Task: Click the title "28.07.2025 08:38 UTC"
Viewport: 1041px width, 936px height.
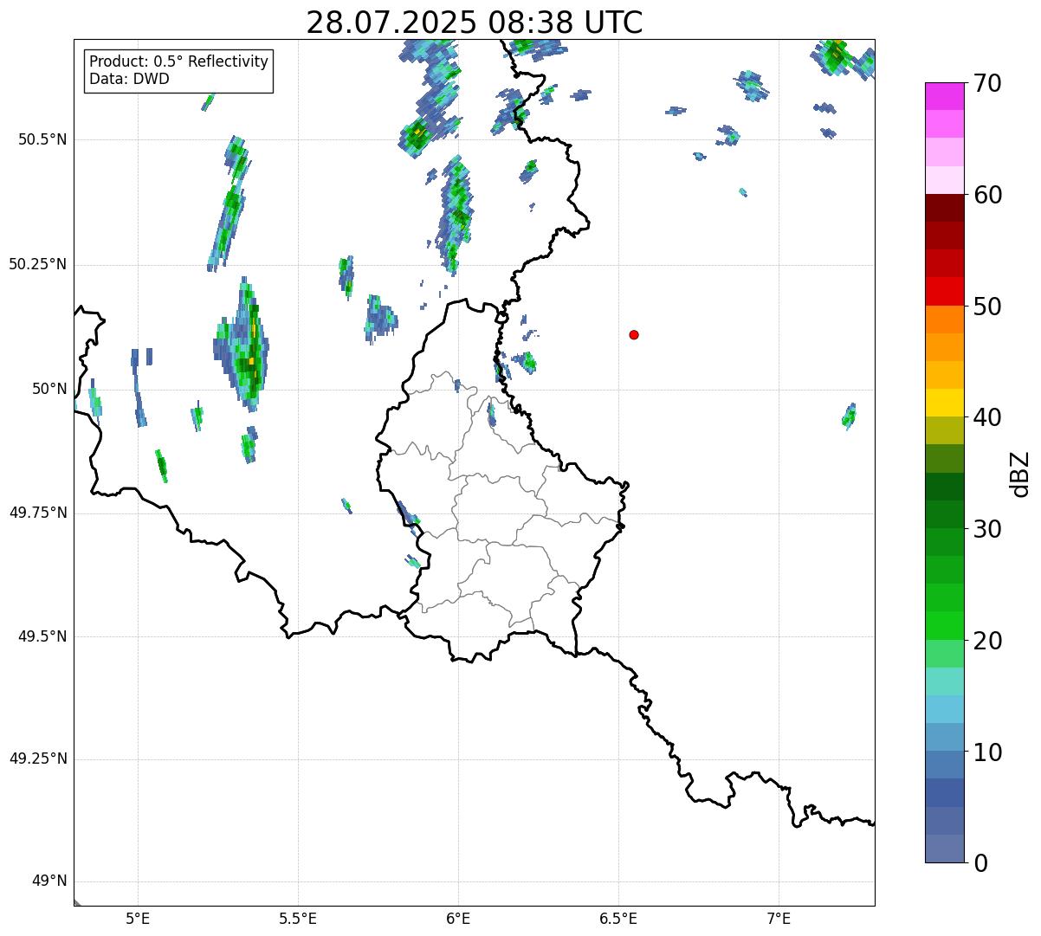Action: [475, 23]
